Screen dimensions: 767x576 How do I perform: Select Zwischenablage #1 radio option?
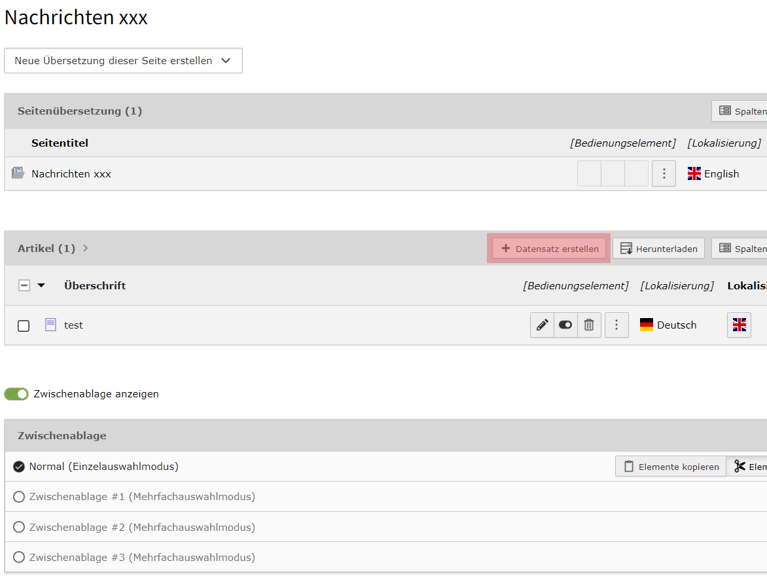point(19,497)
